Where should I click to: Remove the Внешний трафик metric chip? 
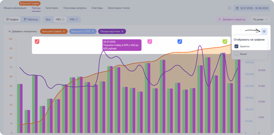pos(64,32)
